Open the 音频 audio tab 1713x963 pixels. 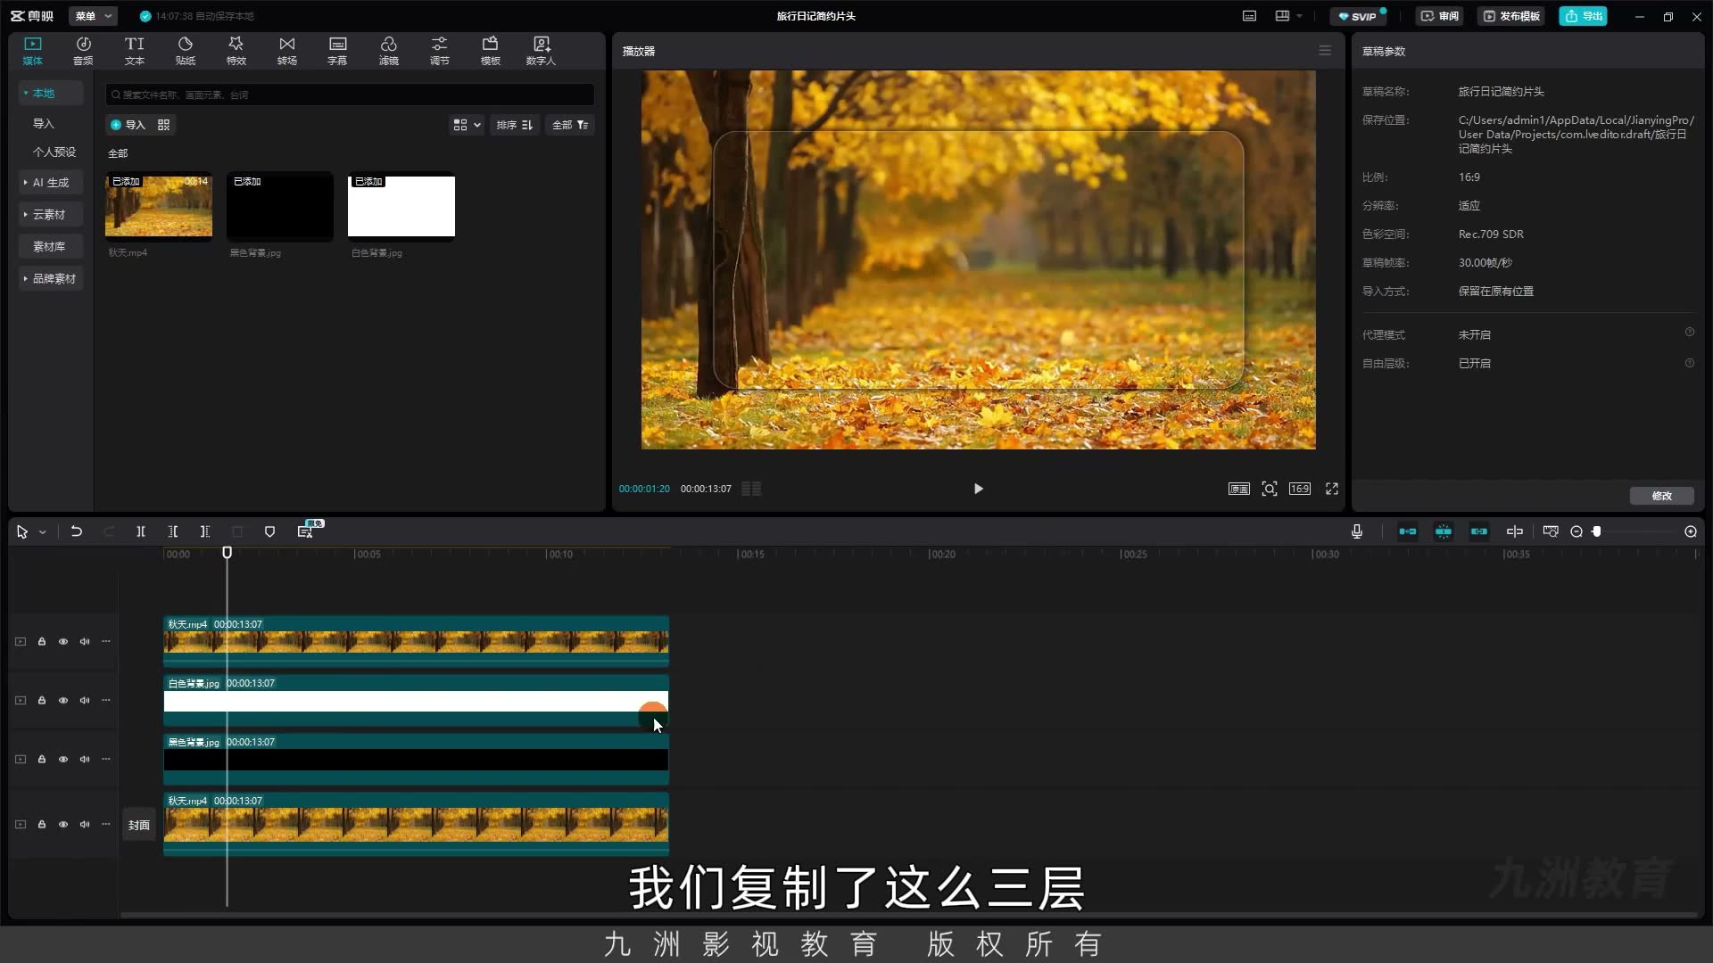tap(83, 51)
